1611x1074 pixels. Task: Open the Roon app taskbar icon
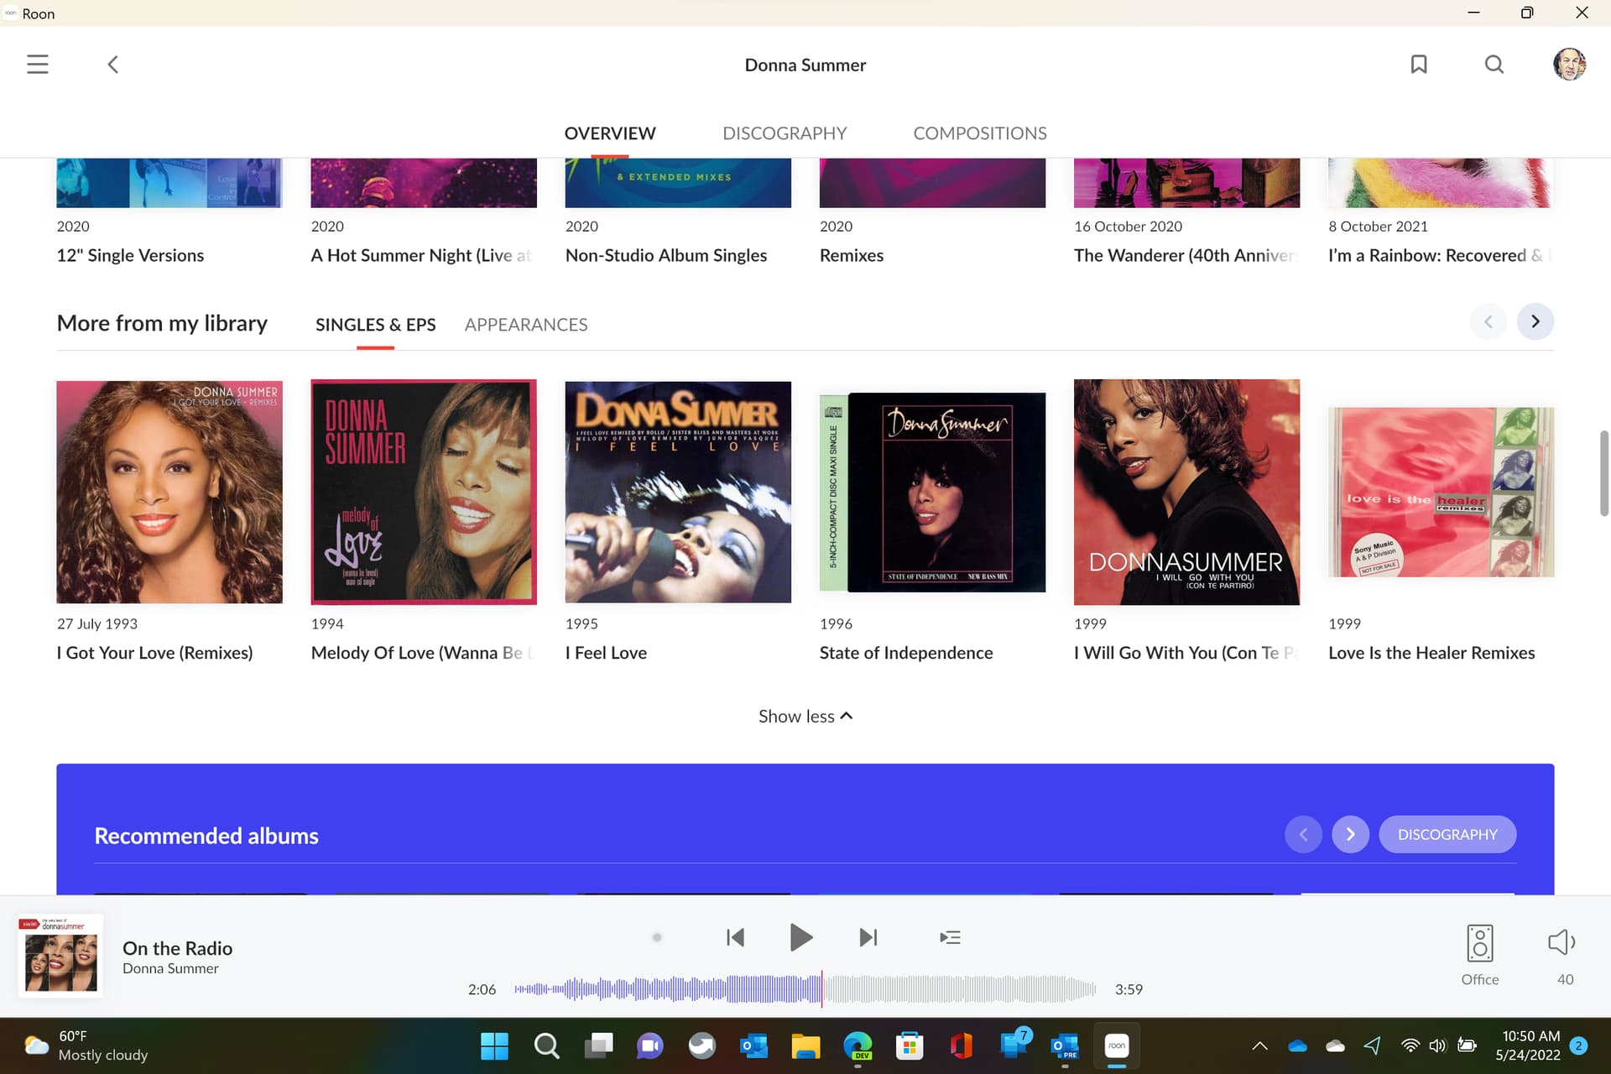coord(1117,1045)
